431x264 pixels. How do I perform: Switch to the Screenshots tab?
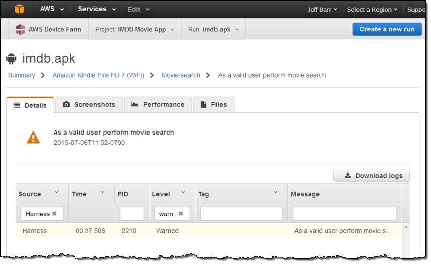[x=89, y=105]
